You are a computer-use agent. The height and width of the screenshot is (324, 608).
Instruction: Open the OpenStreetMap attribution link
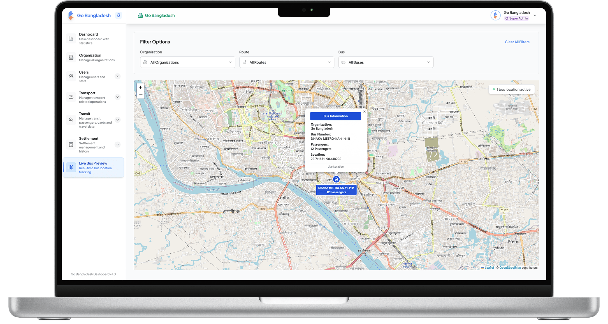click(x=510, y=268)
